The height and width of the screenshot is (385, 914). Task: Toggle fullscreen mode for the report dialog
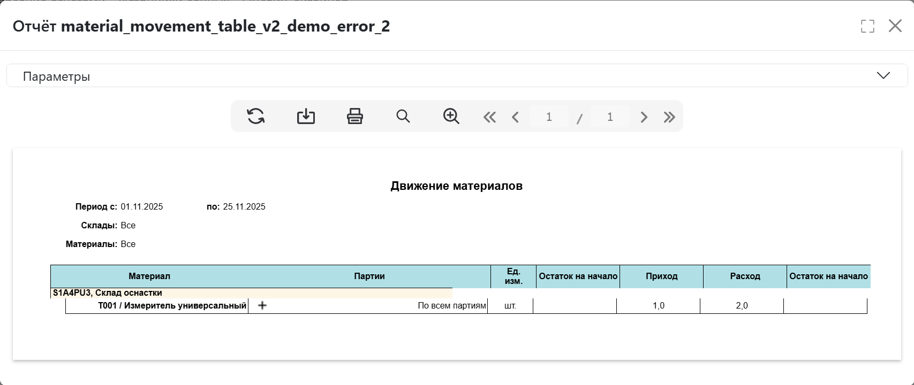tap(867, 26)
